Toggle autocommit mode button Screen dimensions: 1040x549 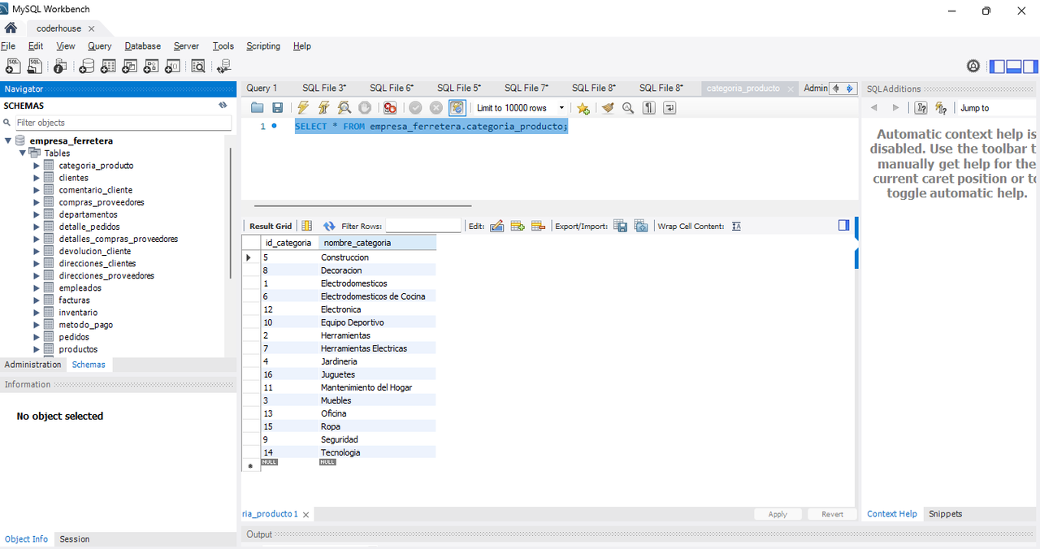point(457,107)
